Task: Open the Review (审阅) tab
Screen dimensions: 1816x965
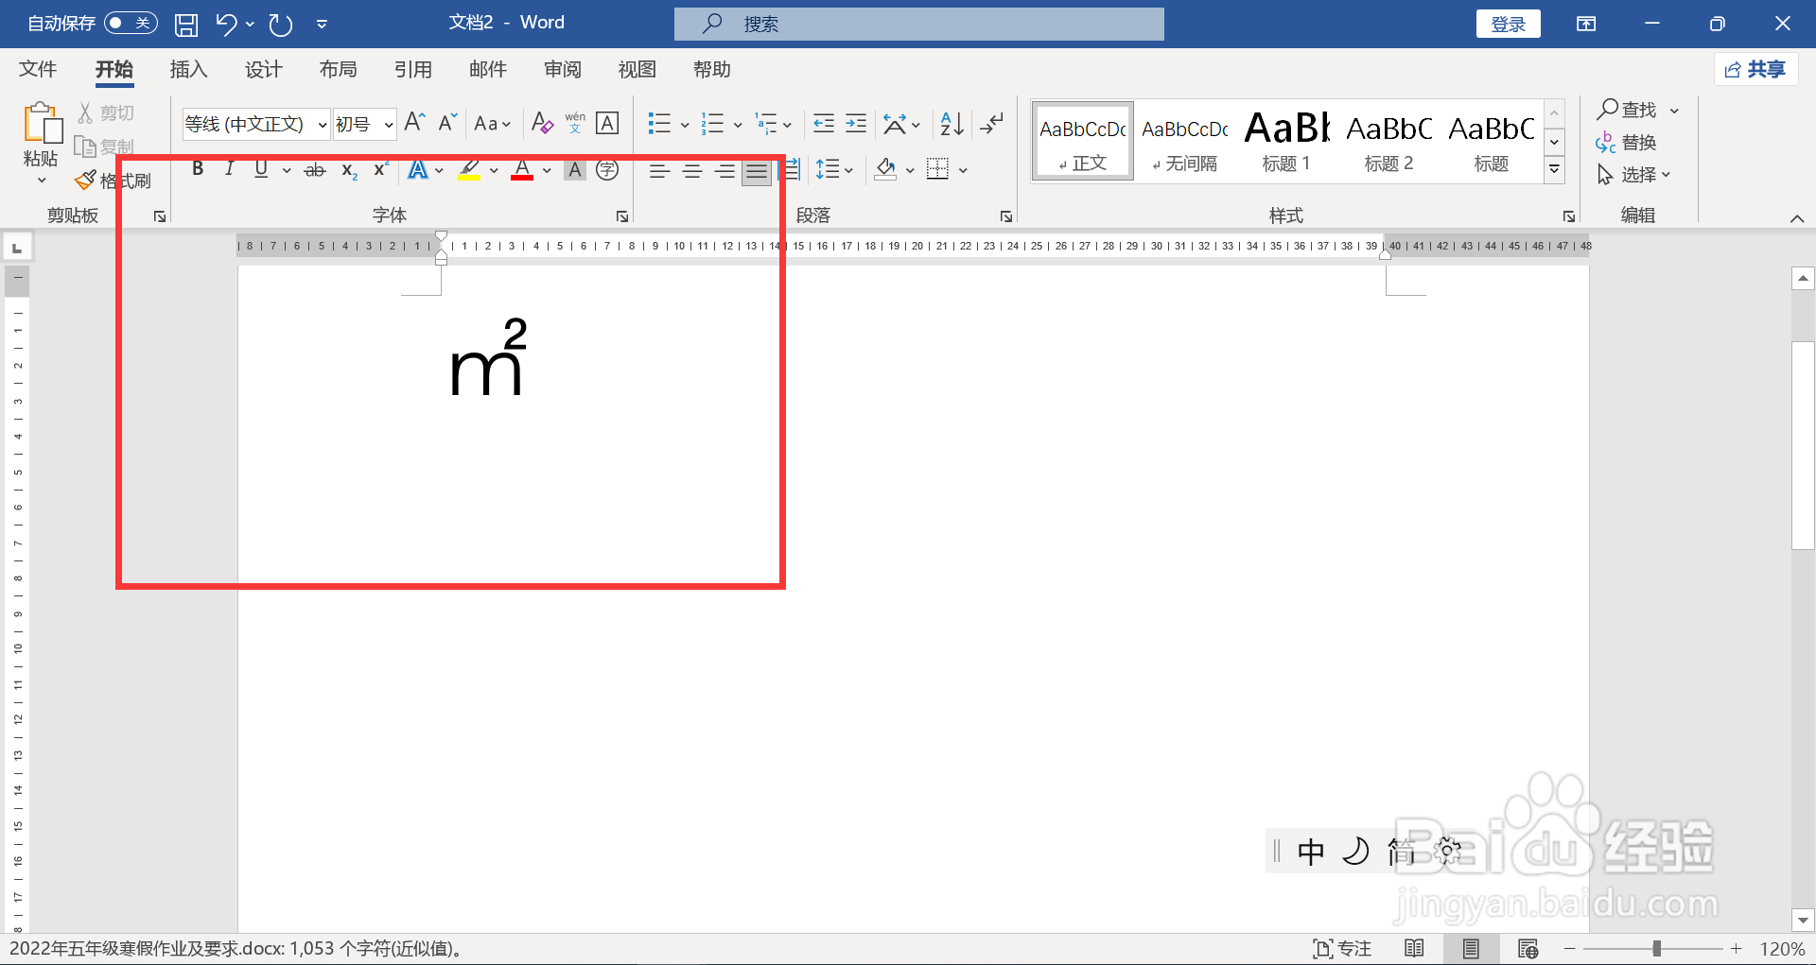Action: 563,69
